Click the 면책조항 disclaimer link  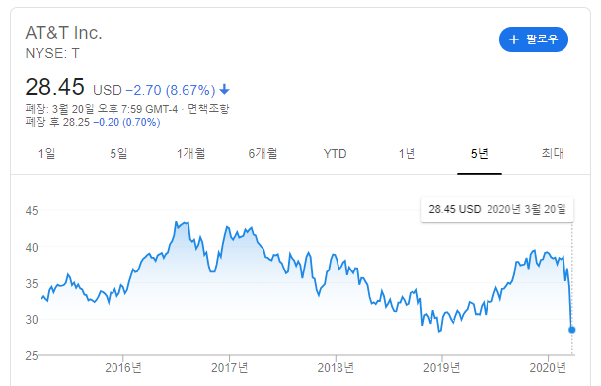pos(208,109)
